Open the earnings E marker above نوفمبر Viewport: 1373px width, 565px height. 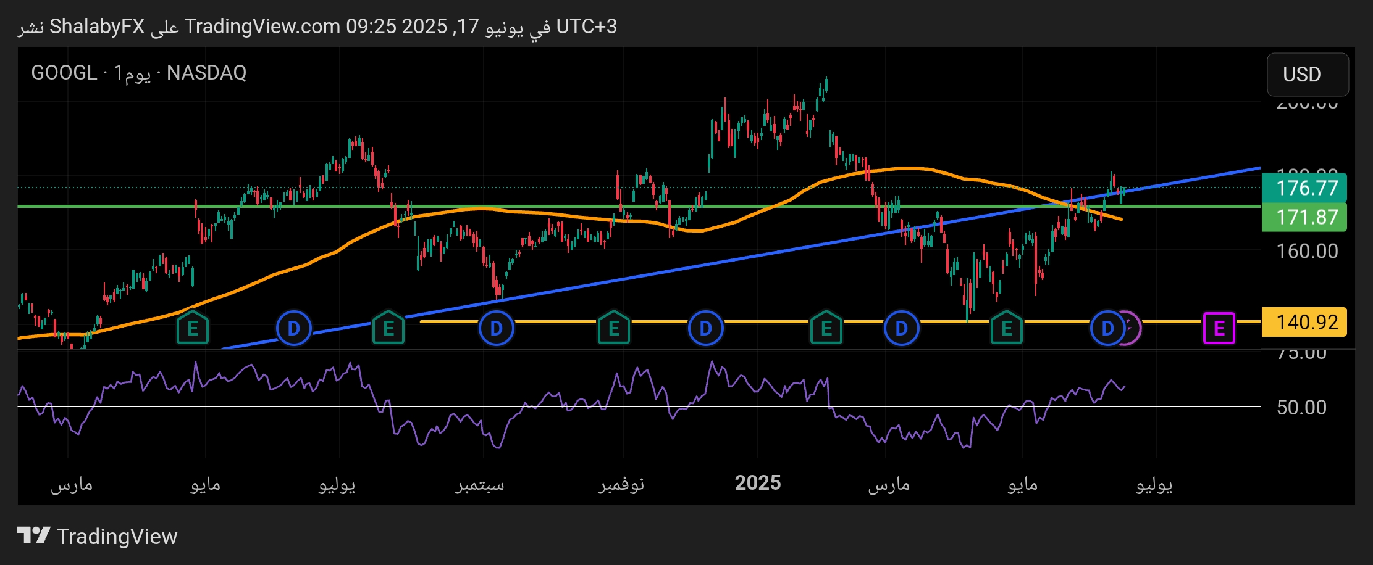(613, 328)
